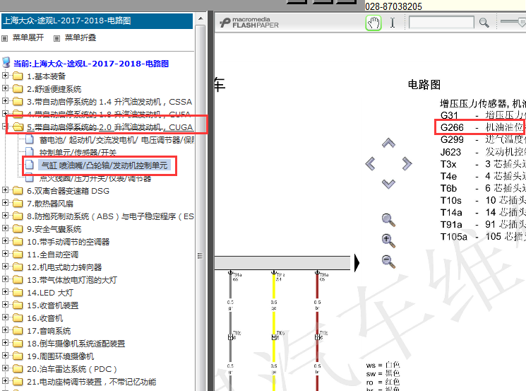Expand the 2.舒适便捷系统 folder
This screenshot has width=526, height=391.
5,88
